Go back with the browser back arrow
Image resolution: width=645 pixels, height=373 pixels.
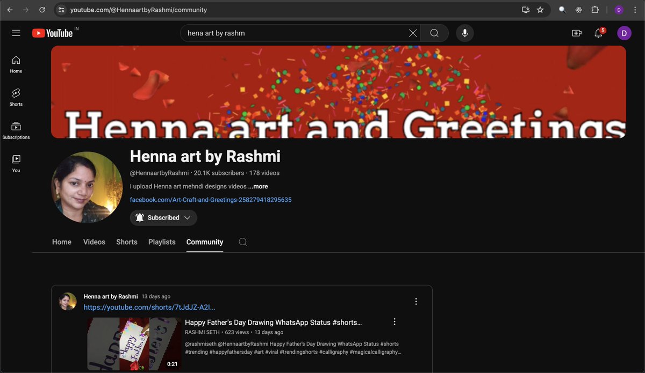click(x=10, y=10)
